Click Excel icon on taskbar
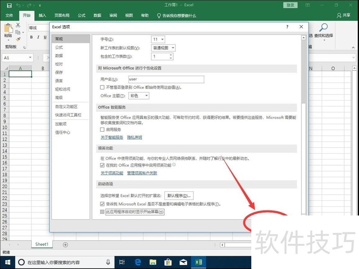The width and height of the screenshot is (359, 269). coord(198,262)
